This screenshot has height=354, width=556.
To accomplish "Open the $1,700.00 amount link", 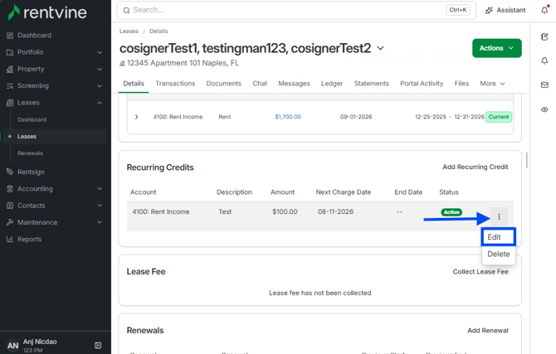I will (x=288, y=117).
